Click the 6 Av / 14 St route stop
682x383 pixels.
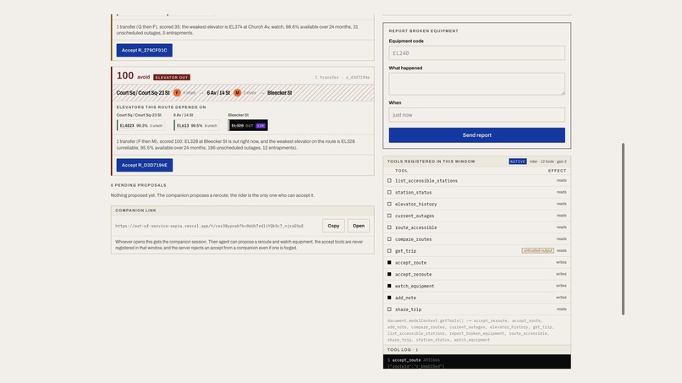click(218, 93)
